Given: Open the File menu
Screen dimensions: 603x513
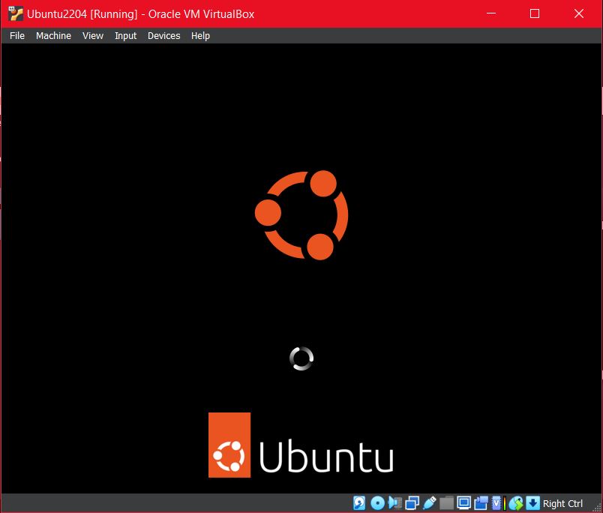Looking at the screenshot, I should [x=17, y=36].
